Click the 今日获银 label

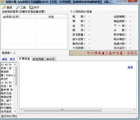pos(79,48)
